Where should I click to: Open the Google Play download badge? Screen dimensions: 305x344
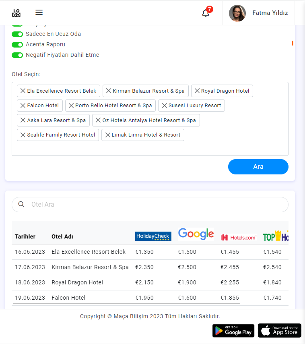tap(233, 331)
